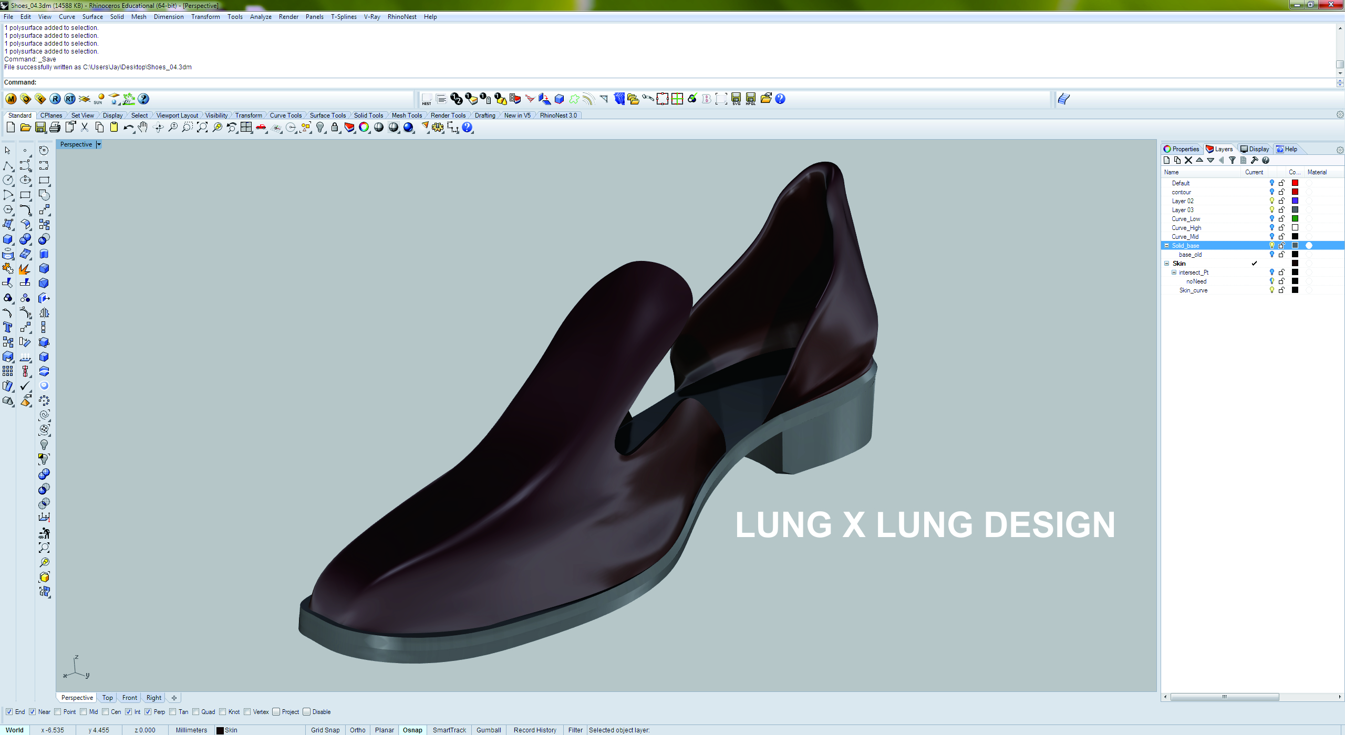The image size is (1345, 735).
Task: Toggle the End osnap checkbox
Action: [x=9, y=712]
